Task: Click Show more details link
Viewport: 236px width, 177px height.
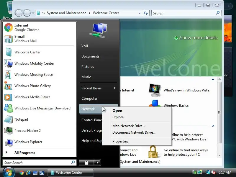Action: coord(196,38)
